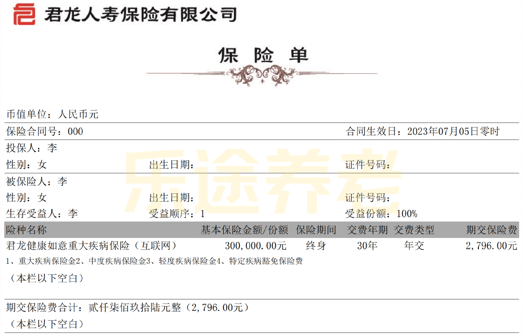Click the company name 君龙人寿保险有限公司
The image size is (523, 336).
pyautogui.click(x=141, y=14)
